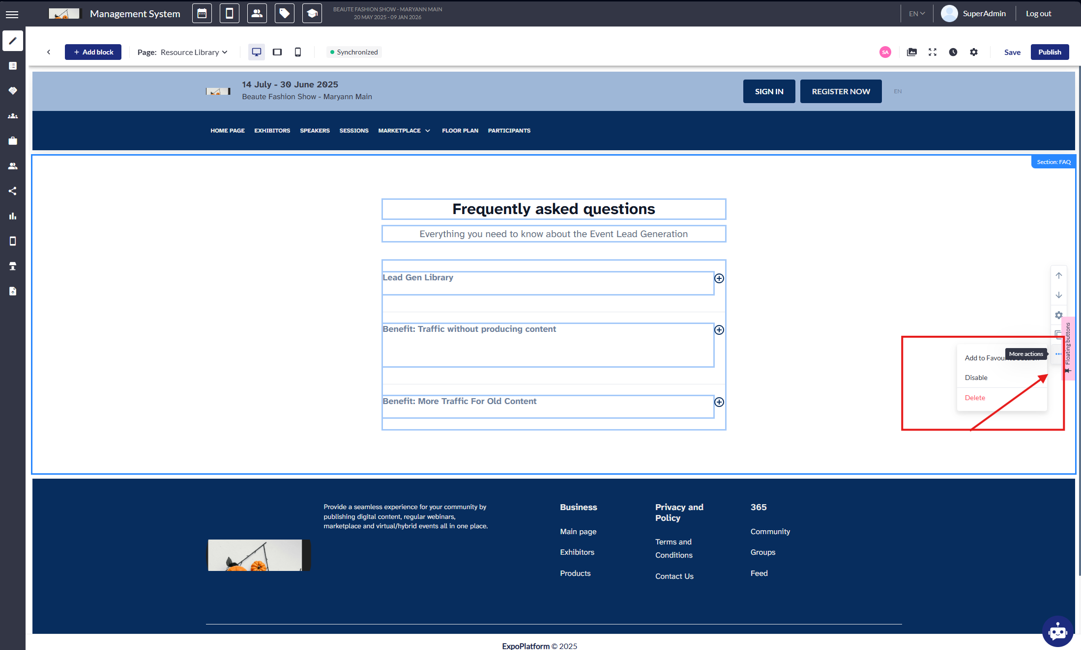1081x650 pixels.
Task: Open the Products footer link
Action: tap(575, 573)
